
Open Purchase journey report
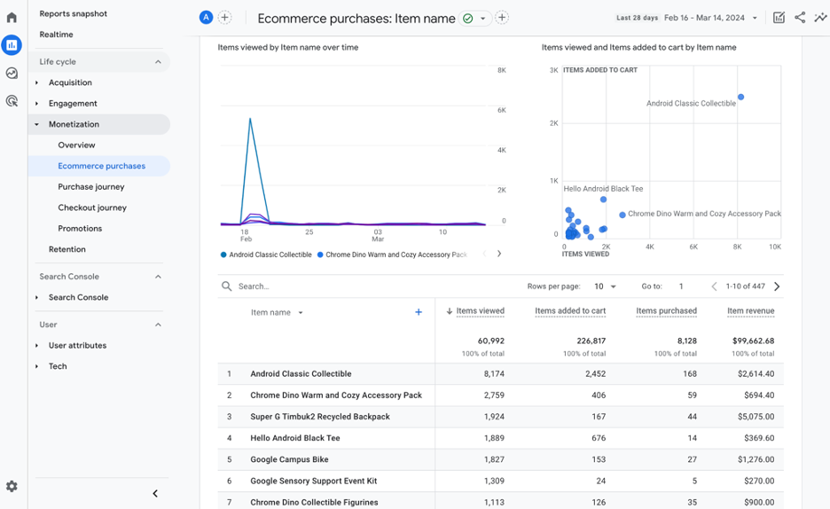point(91,187)
